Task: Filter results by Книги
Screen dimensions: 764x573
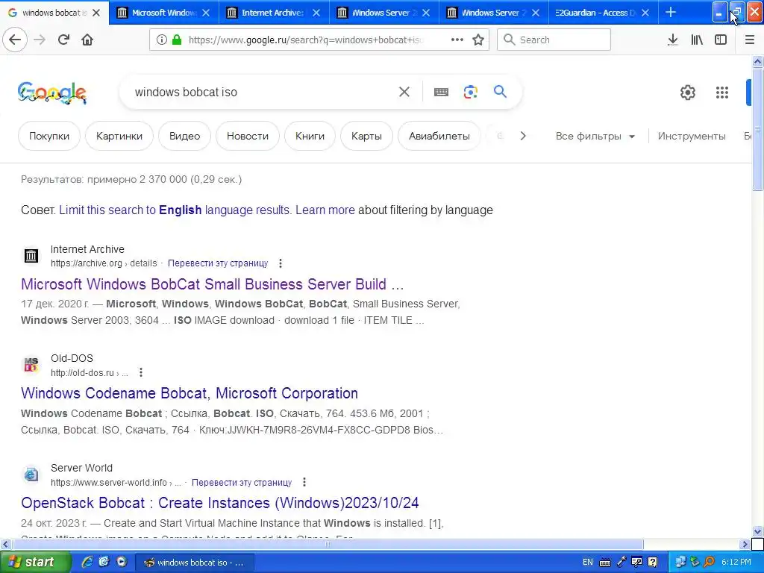Action: tap(310, 136)
